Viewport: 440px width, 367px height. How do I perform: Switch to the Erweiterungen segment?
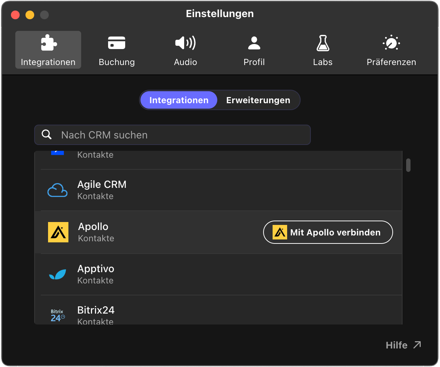pos(258,100)
